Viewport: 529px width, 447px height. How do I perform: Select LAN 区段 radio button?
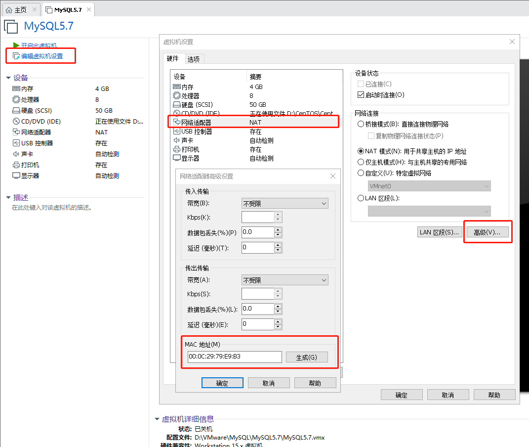pos(361,198)
